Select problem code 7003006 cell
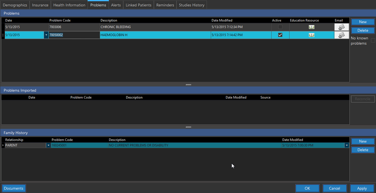Screen dimensions: 376x193 pyautogui.click(x=74, y=27)
